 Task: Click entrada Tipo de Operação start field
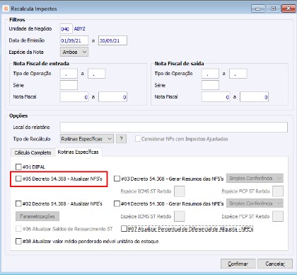coord(69,74)
